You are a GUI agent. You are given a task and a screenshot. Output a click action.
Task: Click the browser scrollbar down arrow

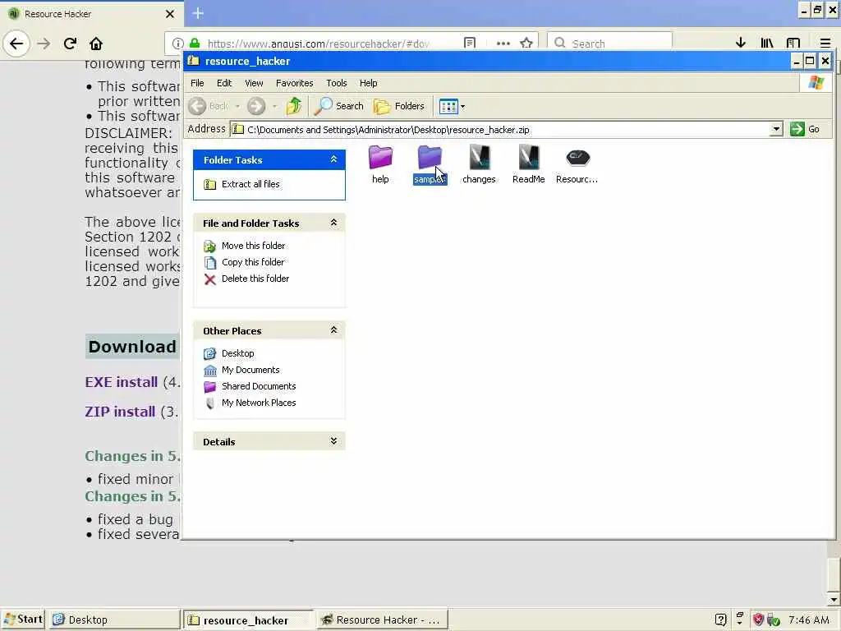[833, 599]
